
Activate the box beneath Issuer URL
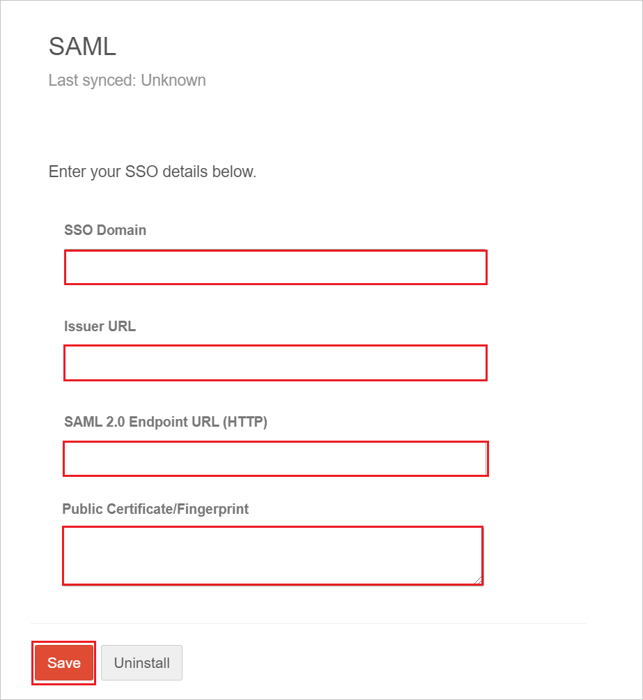coord(275,363)
